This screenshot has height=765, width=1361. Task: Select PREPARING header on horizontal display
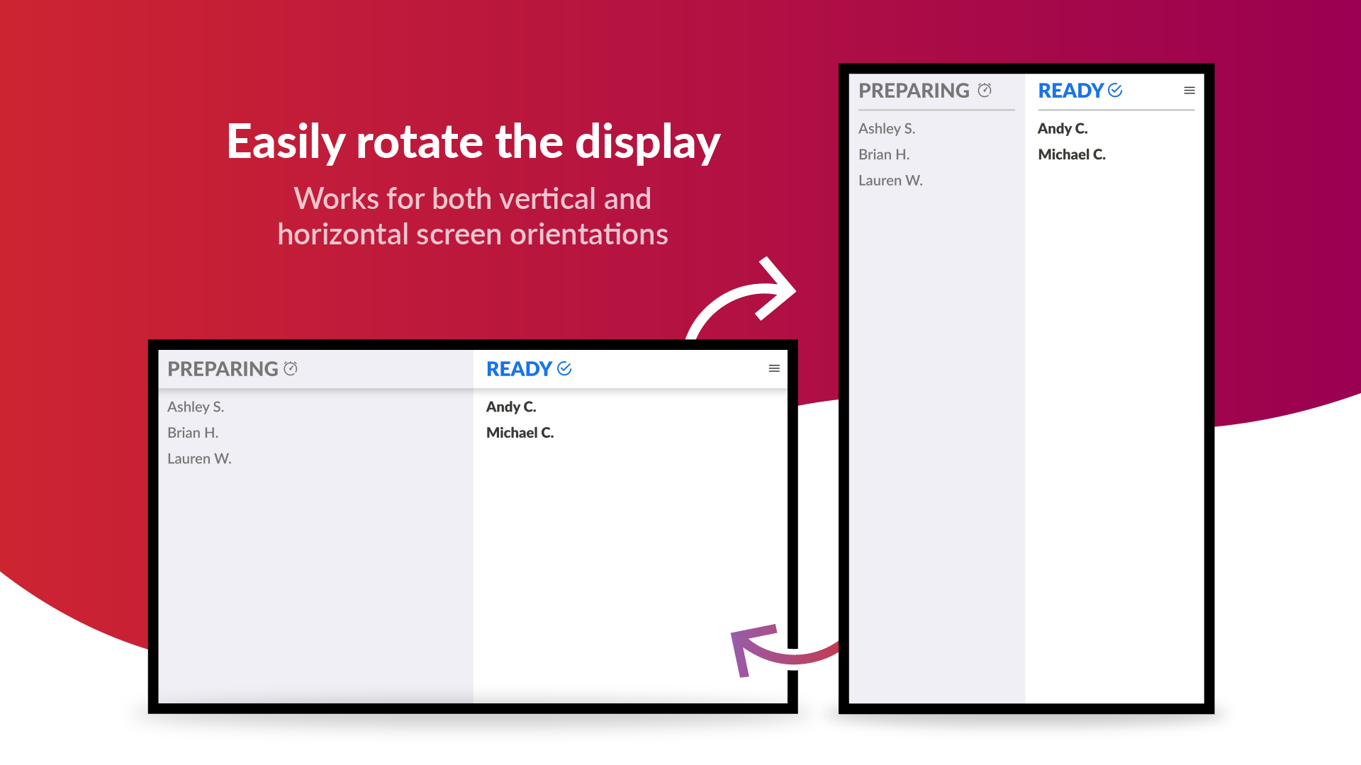click(223, 369)
